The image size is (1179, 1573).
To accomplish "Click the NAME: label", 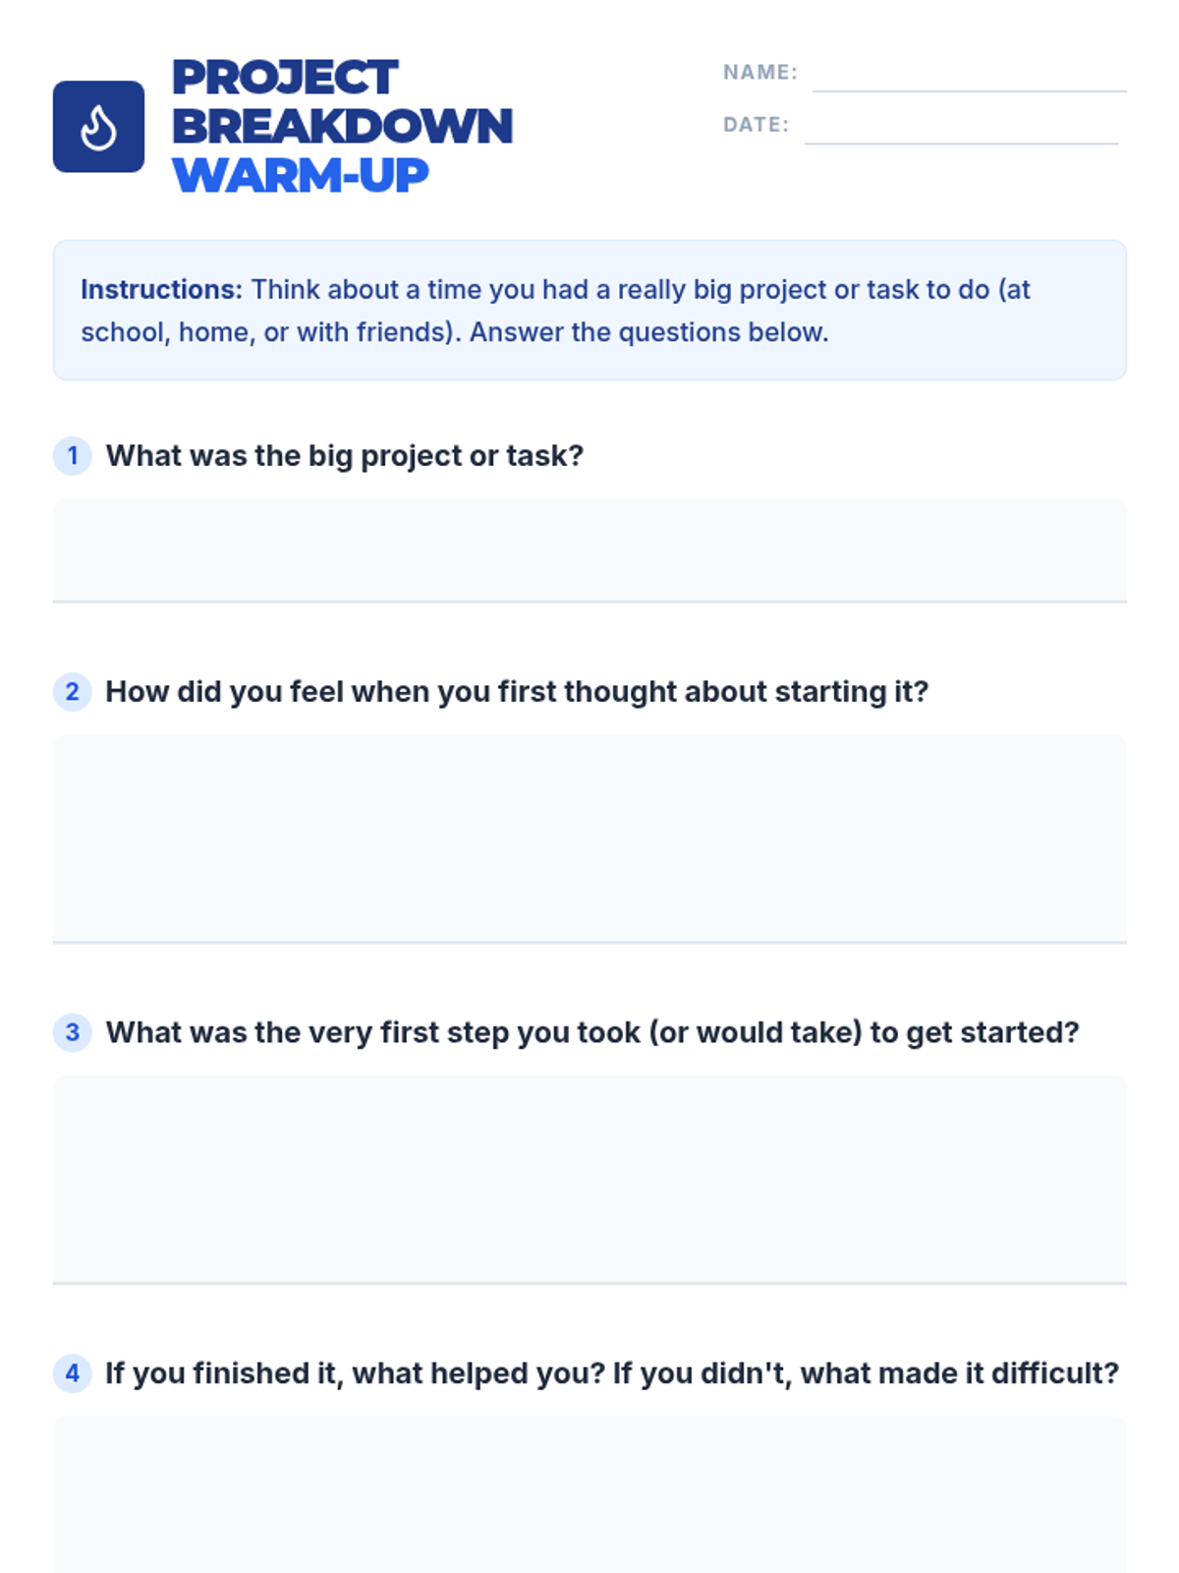I will point(760,72).
